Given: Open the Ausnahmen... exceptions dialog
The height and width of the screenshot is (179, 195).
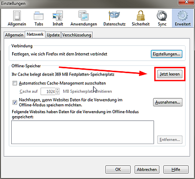Looking at the screenshot, I should (x=168, y=102).
